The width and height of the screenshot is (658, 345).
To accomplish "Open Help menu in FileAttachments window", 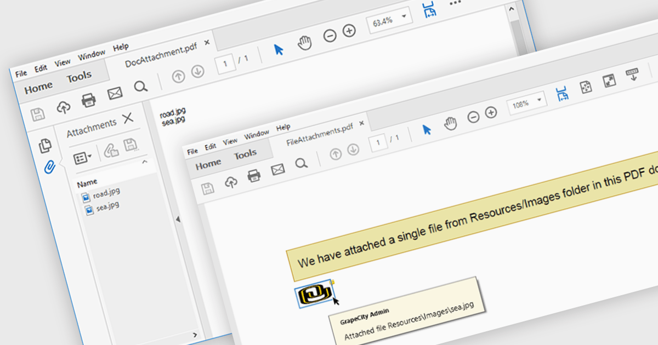I will (x=283, y=127).
